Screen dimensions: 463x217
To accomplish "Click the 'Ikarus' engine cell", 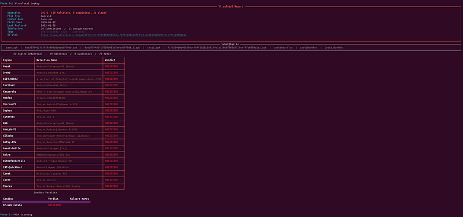I will pos(18,186).
